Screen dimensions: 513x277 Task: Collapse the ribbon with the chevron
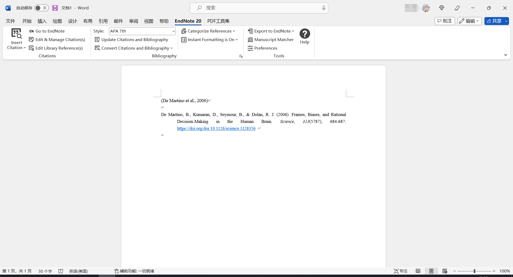(x=506, y=55)
